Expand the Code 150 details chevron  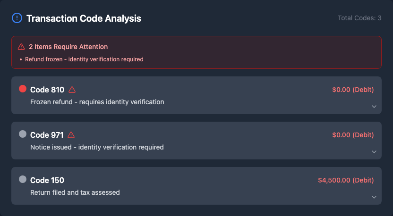pos(374,197)
